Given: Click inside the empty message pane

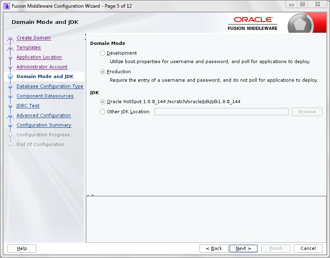Looking at the screenshot, I should pos(206,219).
